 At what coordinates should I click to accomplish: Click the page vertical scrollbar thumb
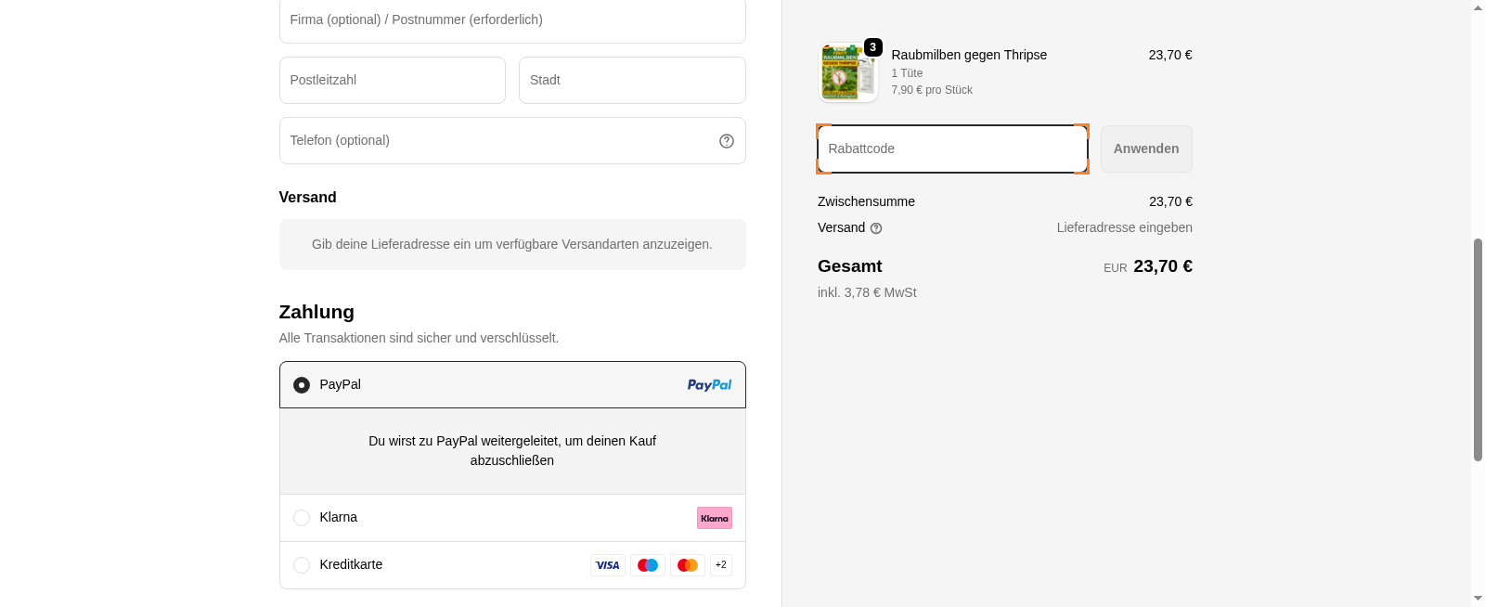pos(1478,349)
